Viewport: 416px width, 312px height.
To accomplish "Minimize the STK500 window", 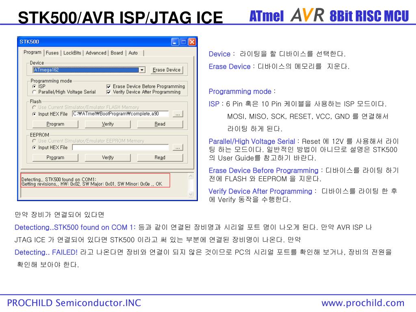I will pos(175,42).
